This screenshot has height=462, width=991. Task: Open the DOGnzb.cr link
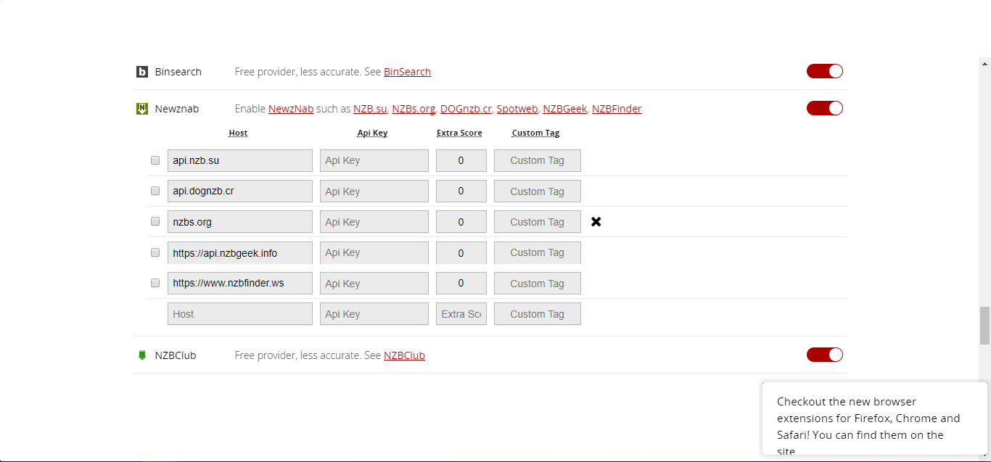coord(466,109)
